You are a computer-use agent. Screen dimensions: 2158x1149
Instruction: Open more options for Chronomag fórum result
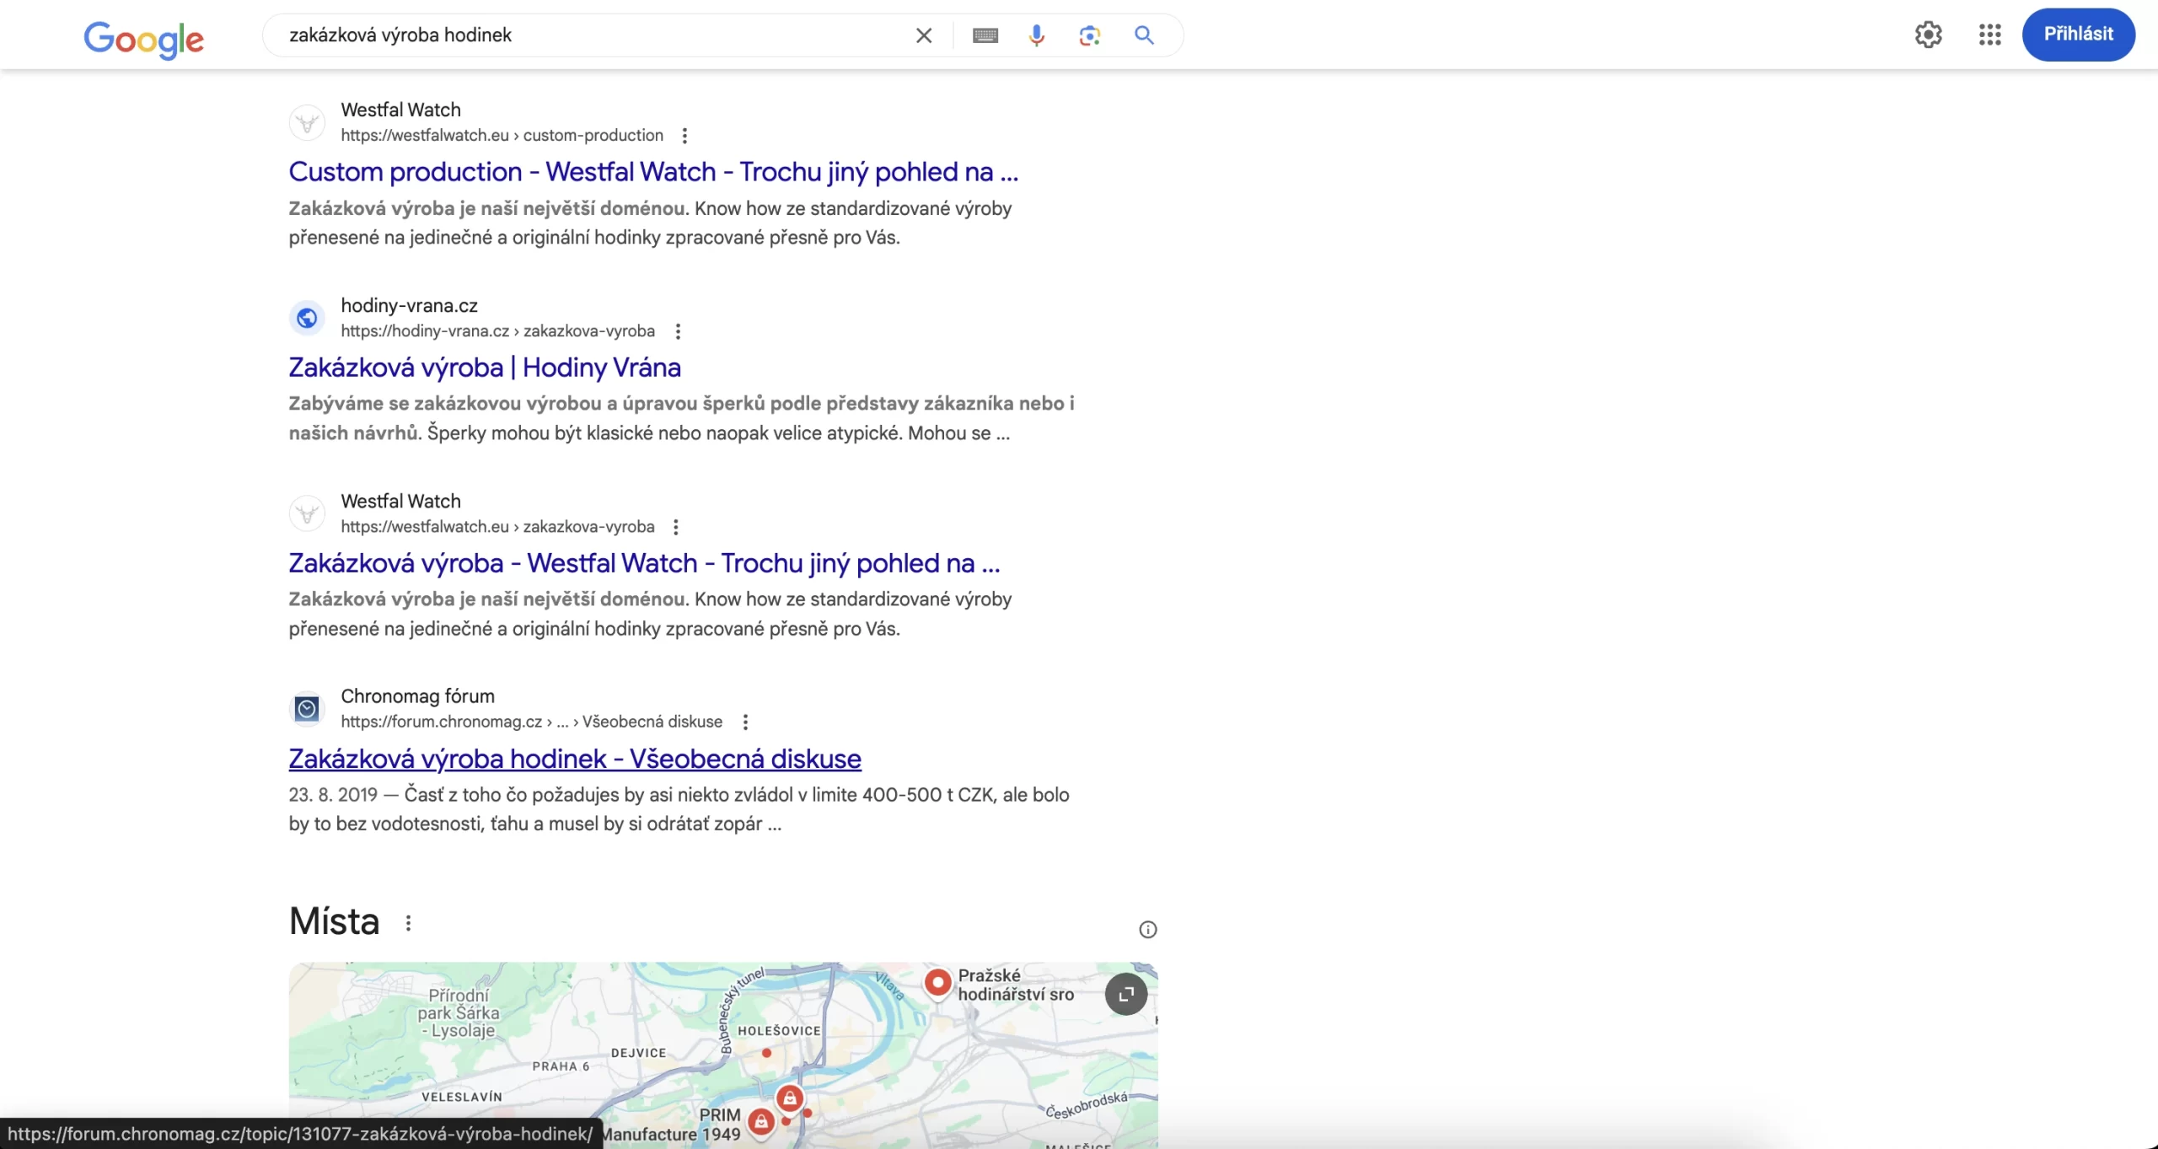(745, 722)
